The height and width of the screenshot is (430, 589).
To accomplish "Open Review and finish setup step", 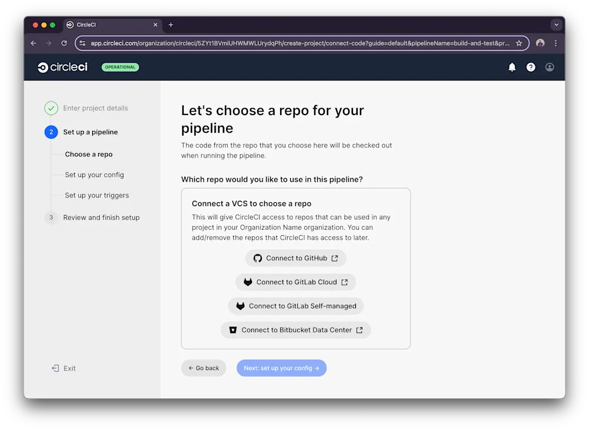I will 102,217.
